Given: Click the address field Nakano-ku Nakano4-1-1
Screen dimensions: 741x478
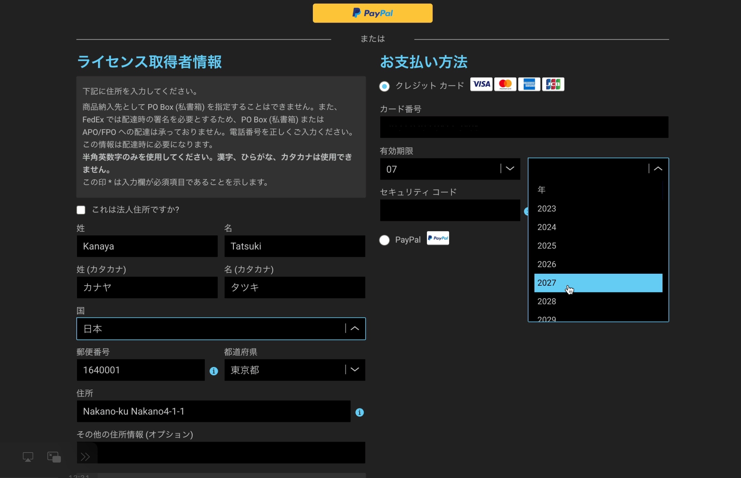Looking at the screenshot, I should pos(214,411).
